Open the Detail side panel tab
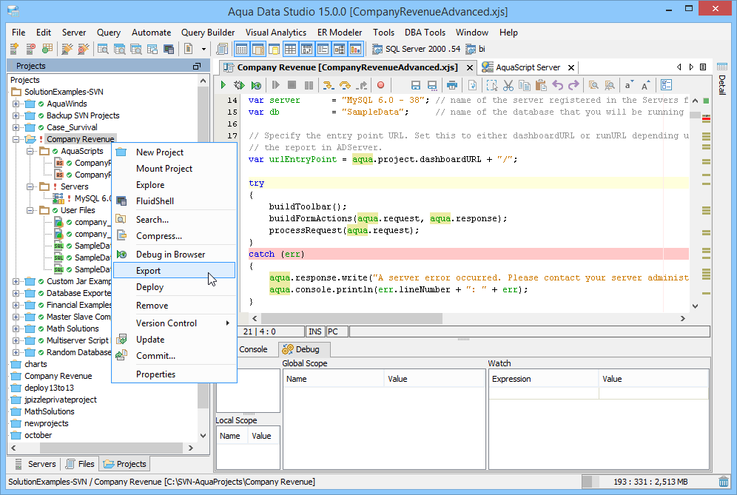Viewport: 737px width, 495px height. 722,78
